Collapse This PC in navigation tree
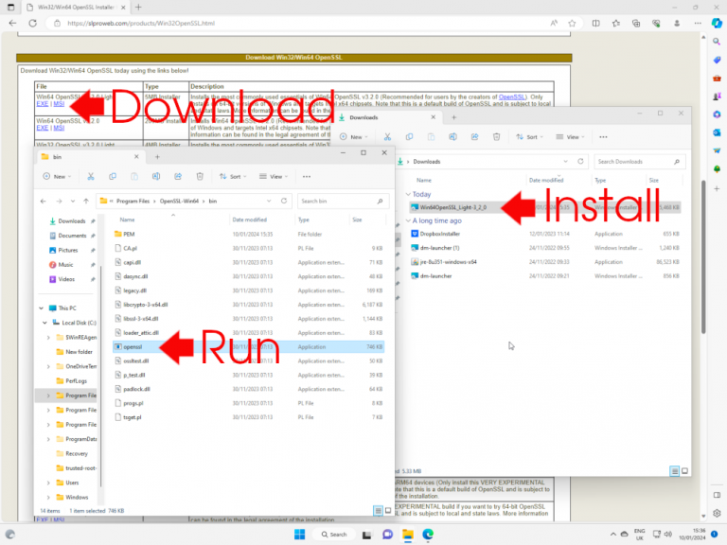Viewport: 727px width, 545px height. (x=42, y=308)
